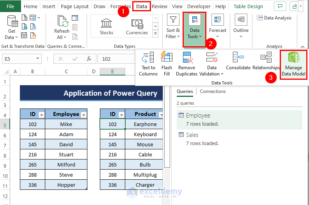The image size is (309, 205).
Task: Click the Refresh All icon
Action: tap(62, 27)
